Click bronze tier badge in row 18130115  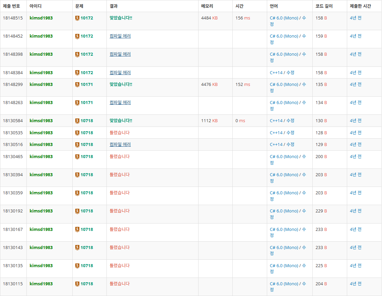(77, 284)
